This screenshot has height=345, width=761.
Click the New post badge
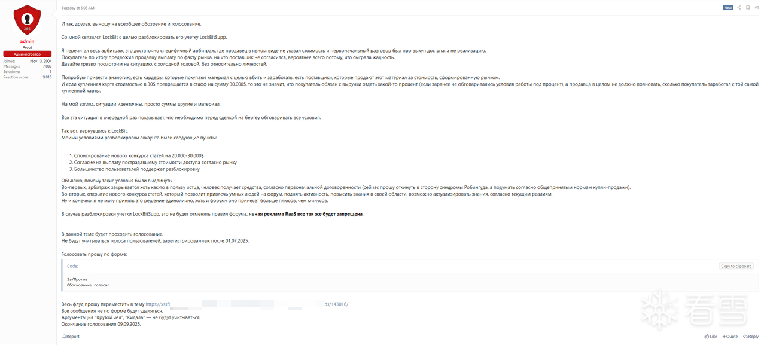click(727, 8)
